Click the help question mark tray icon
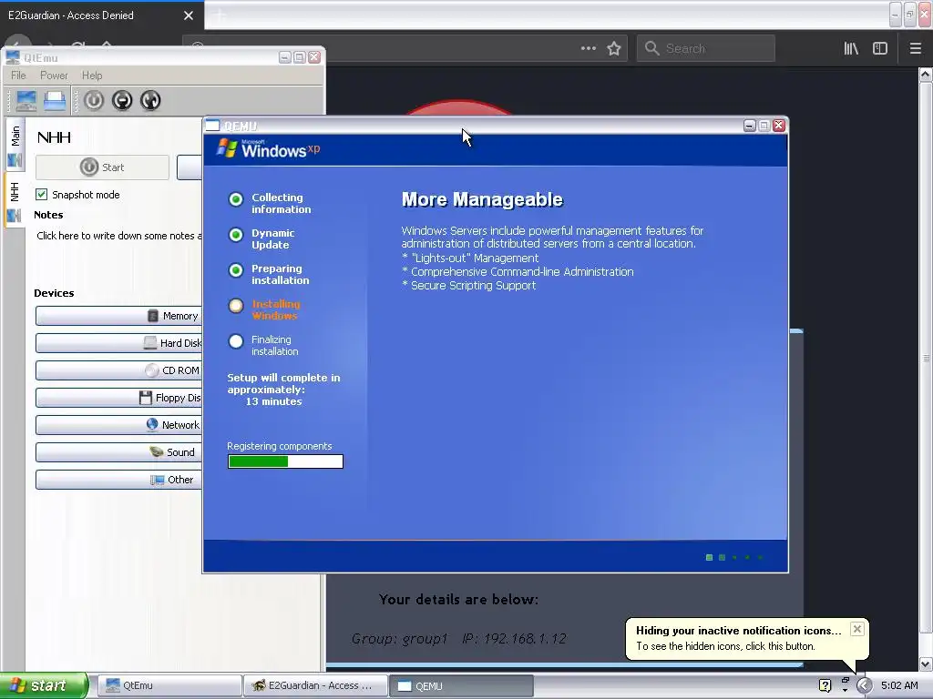The width and height of the screenshot is (933, 699). point(825,685)
